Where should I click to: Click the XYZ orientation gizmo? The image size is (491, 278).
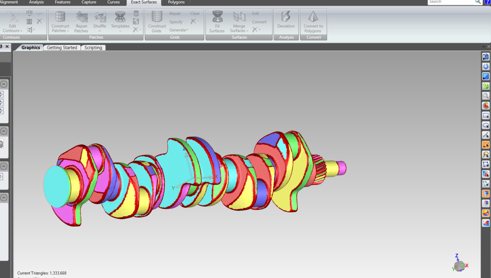coord(460,263)
